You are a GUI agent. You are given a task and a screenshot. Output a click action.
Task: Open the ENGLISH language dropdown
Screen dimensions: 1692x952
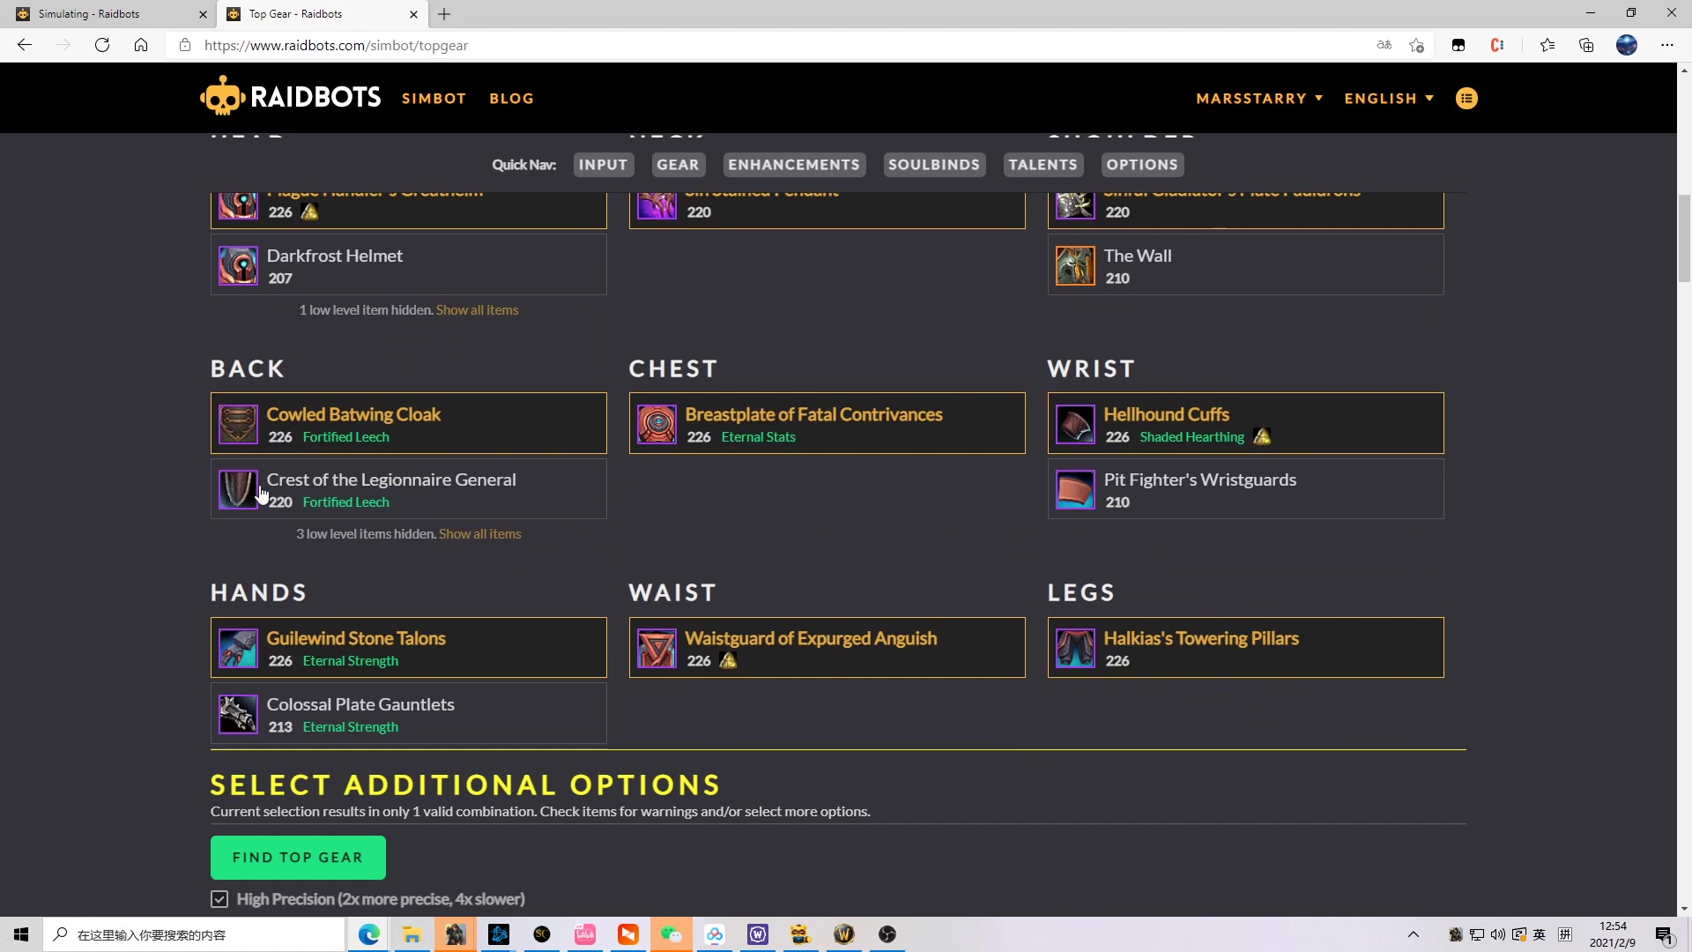tap(1390, 98)
